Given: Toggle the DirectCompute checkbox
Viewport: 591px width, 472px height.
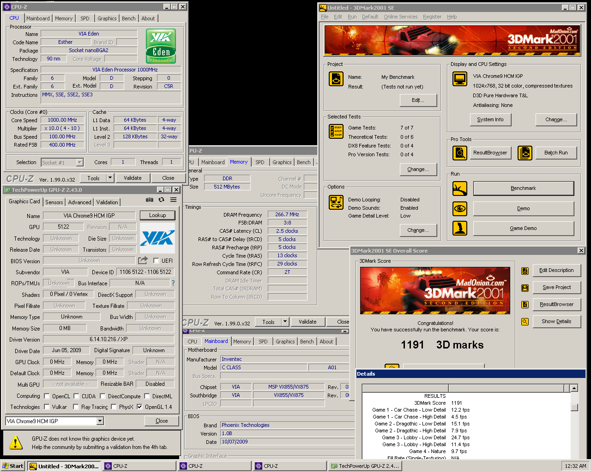Looking at the screenshot, I should [103, 396].
